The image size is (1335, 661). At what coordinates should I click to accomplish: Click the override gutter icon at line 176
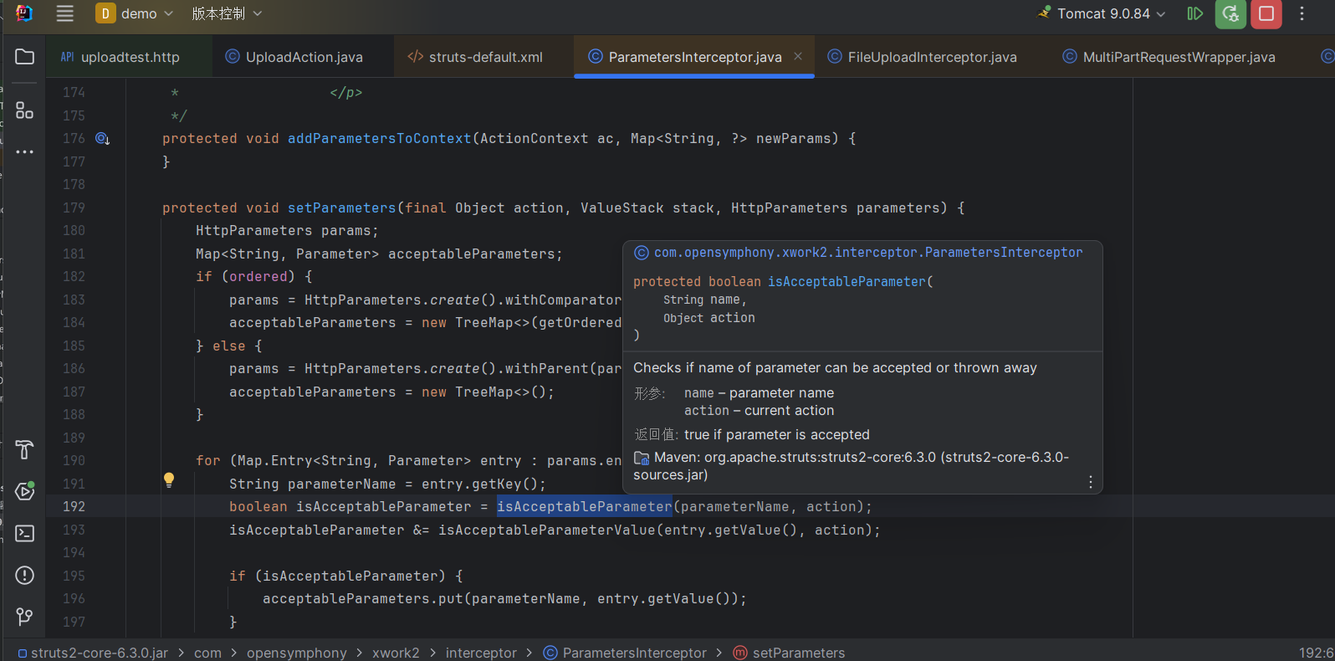tap(102, 139)
